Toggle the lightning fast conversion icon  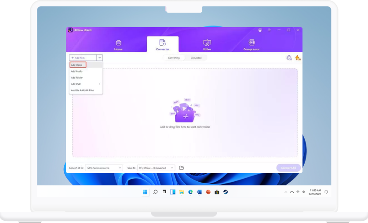pos(298,58)
